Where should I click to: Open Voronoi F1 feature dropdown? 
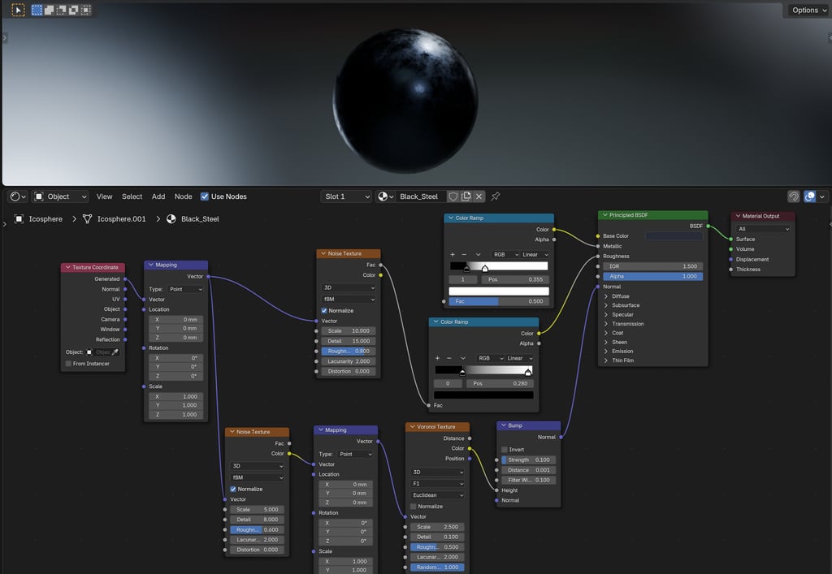pos(437,483)
